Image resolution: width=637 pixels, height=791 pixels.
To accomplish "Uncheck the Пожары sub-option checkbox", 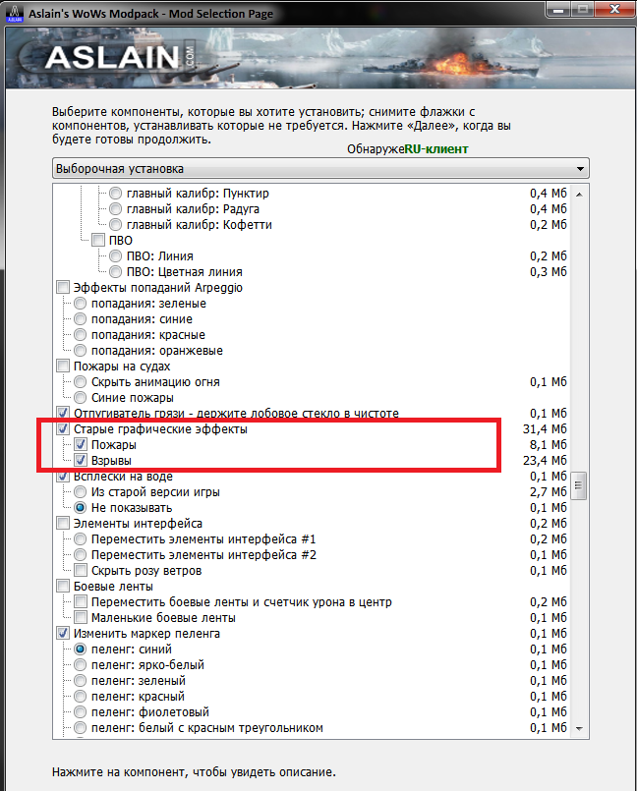I will (x=81, y=444).
